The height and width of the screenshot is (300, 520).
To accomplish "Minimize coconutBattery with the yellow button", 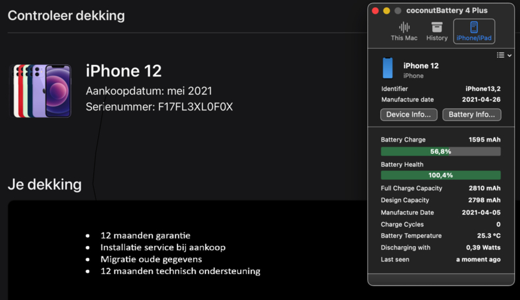I will point(386,10).
